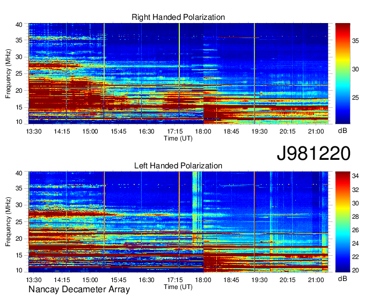Click the 15 MHz tick of the lower plot
365x296 pixels.
[x=19, y=256]
